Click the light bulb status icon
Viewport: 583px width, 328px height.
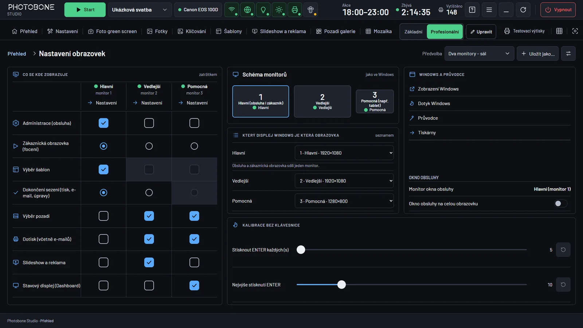click(263, 10)
